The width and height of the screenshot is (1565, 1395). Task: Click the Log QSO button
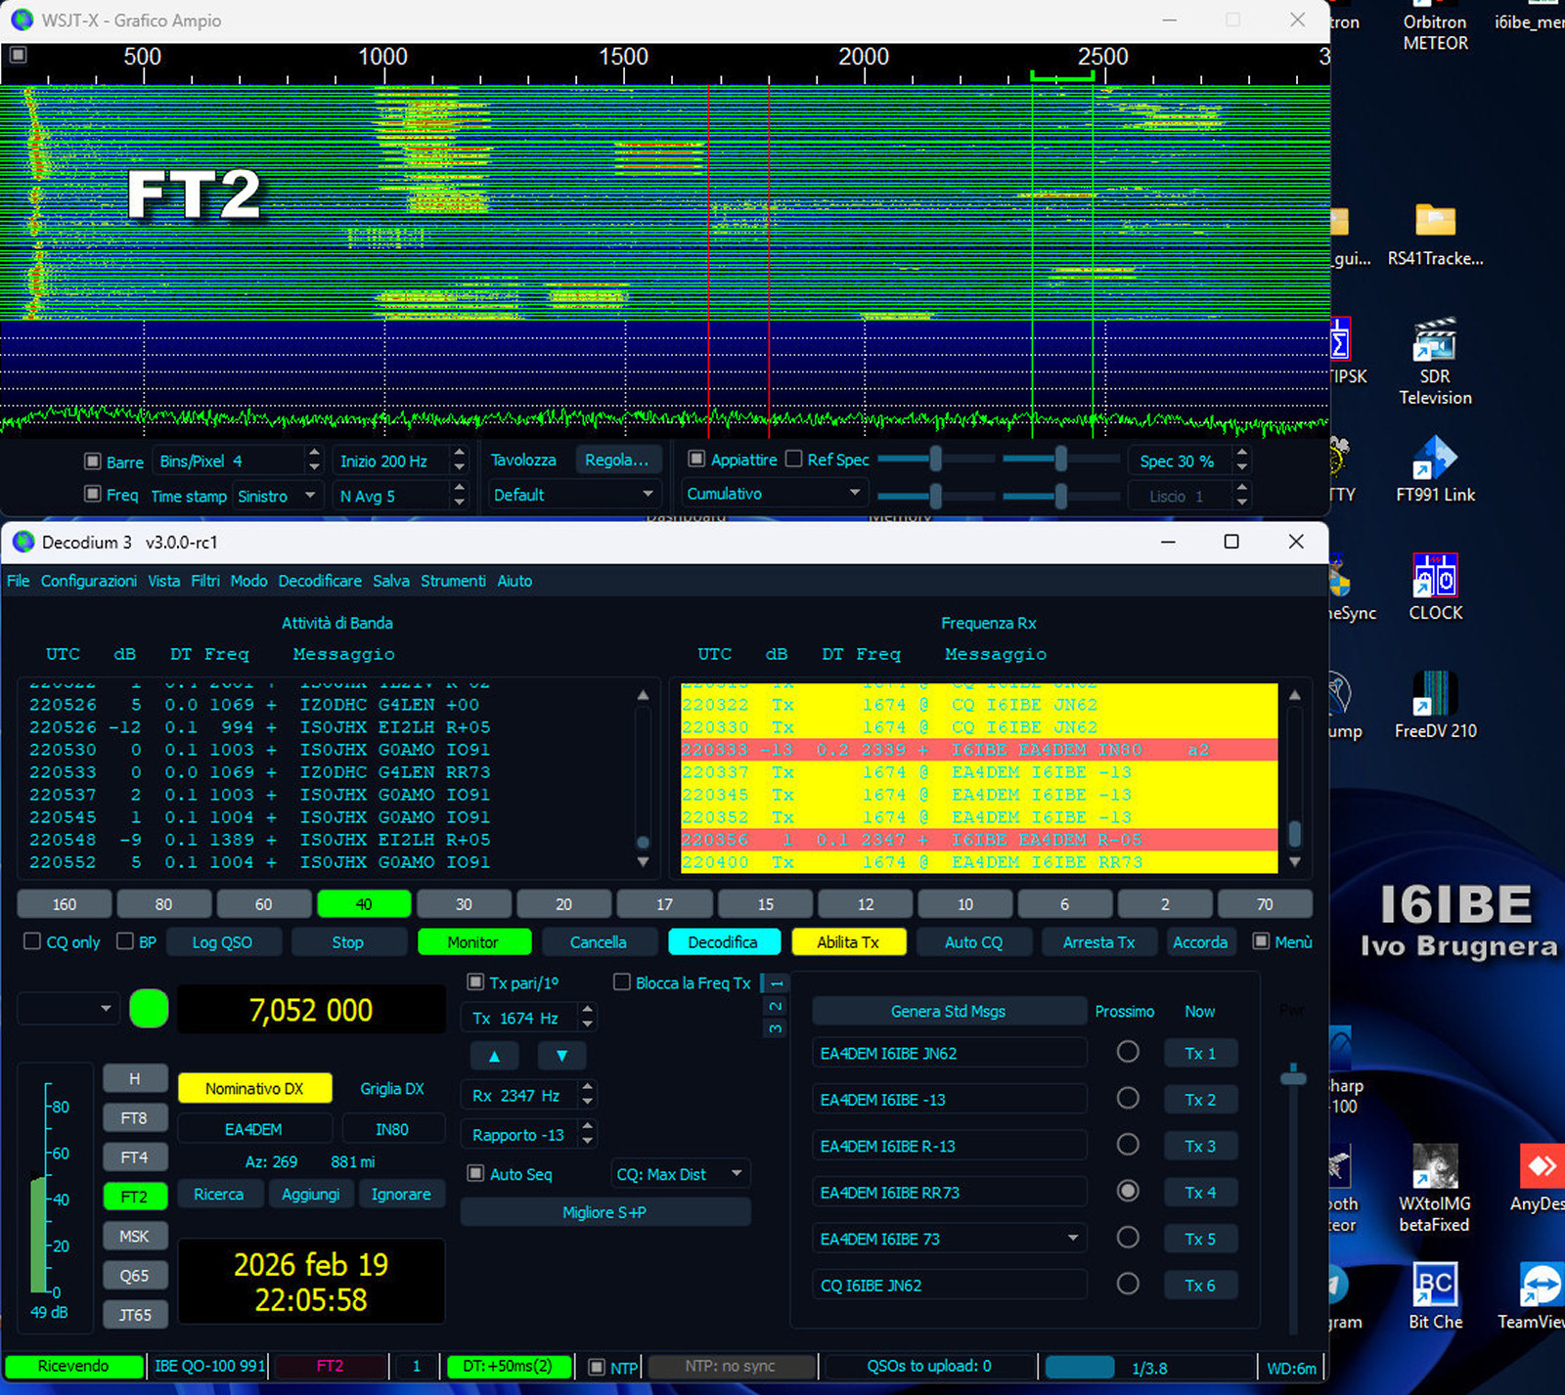[222, 942]
